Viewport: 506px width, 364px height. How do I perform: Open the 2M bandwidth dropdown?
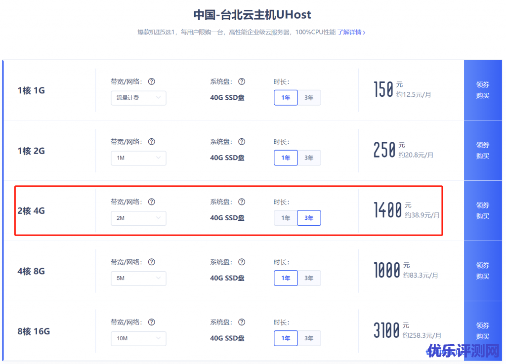pos(138,218)
